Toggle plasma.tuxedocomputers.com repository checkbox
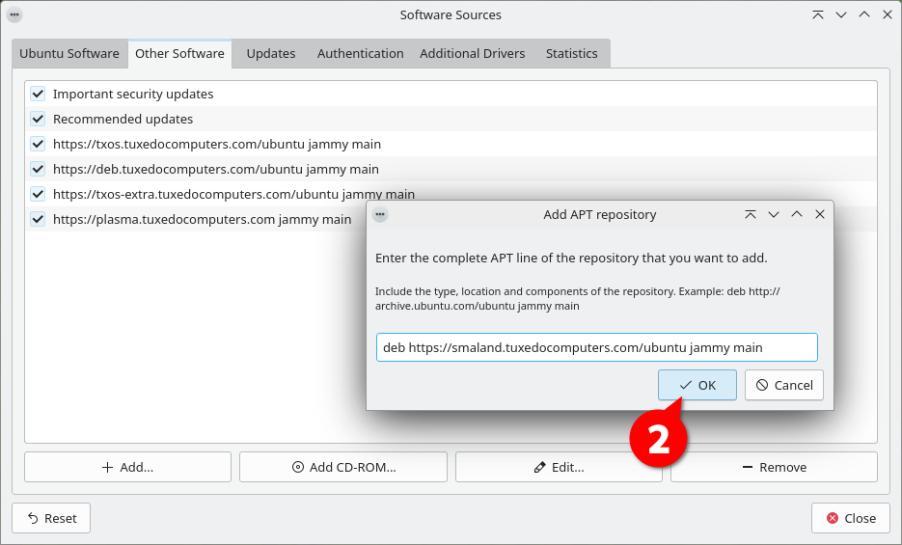 click(x=38, y=219)
